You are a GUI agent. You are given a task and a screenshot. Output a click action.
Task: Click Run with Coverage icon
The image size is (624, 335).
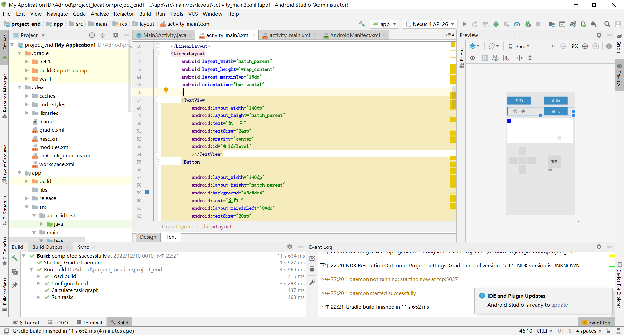pyautogui.click(x=506, y=24)
